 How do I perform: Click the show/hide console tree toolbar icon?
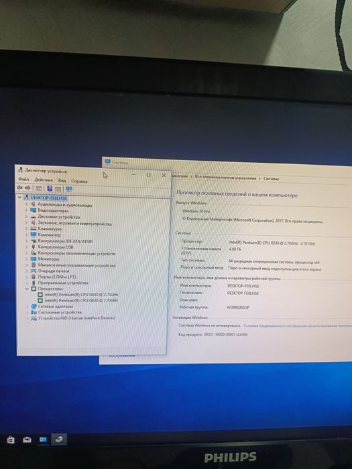pos(39,188)
